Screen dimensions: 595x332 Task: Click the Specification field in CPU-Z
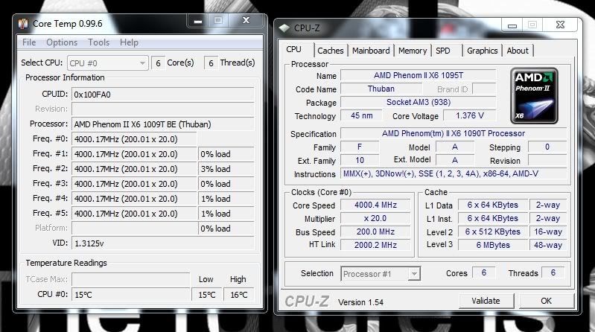pyautogui.click(x=454, y=133)
